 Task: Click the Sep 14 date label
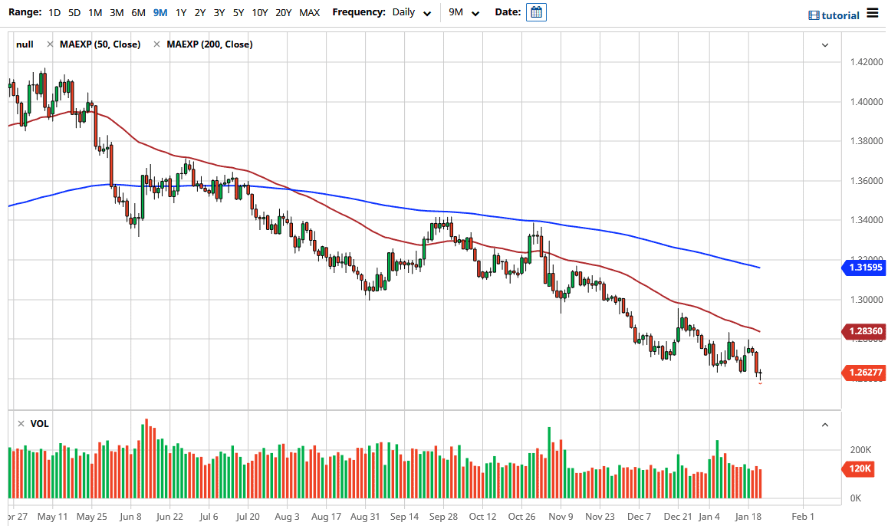(x=404, y=517)
